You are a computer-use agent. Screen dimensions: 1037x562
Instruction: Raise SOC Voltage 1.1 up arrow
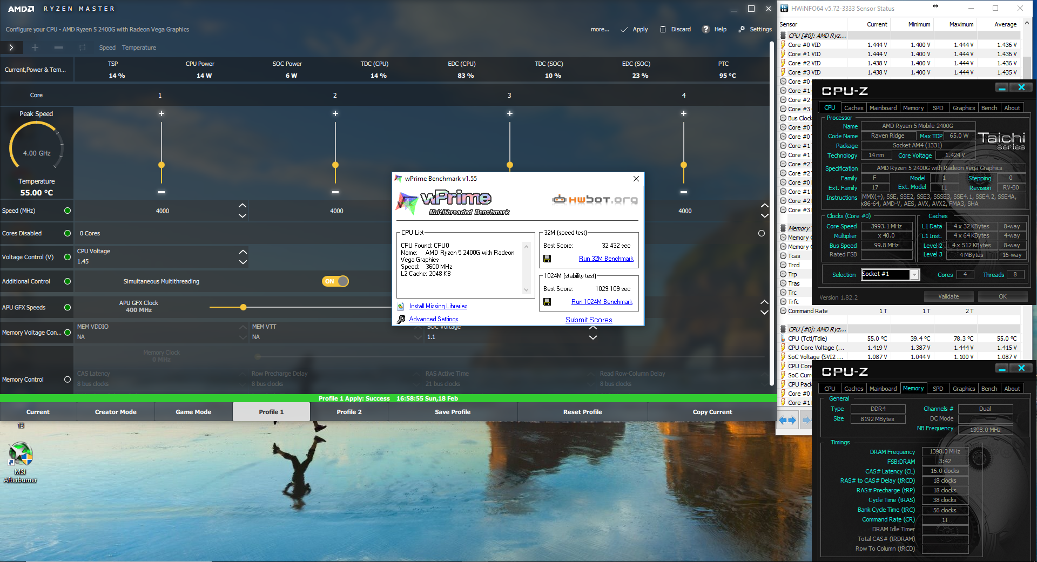593,328
